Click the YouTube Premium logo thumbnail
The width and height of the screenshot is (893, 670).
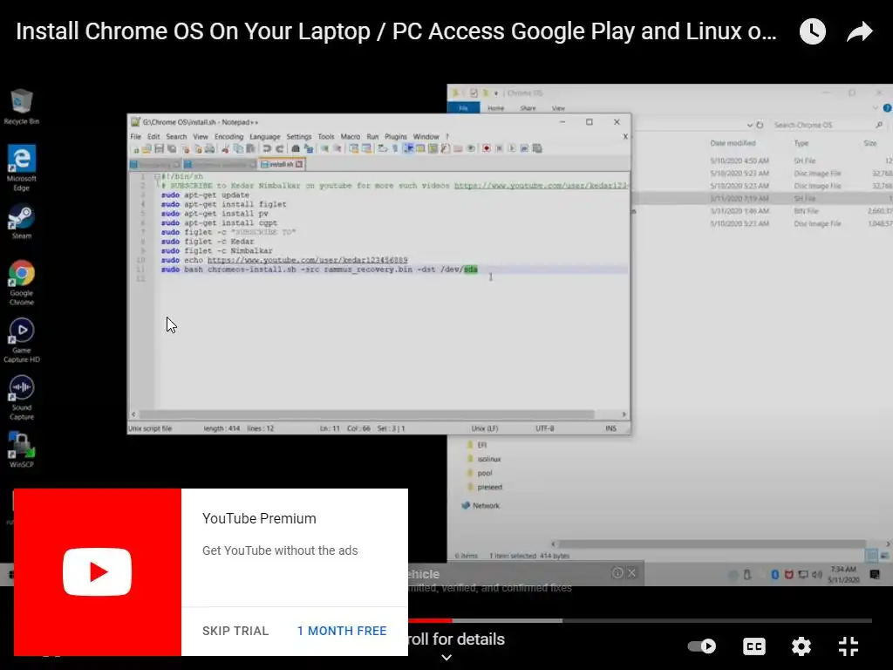pos(98,572)
